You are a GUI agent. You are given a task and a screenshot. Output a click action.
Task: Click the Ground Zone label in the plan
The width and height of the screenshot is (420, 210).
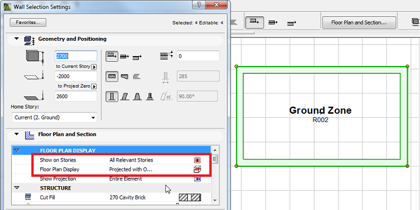[x=320, y=110]
